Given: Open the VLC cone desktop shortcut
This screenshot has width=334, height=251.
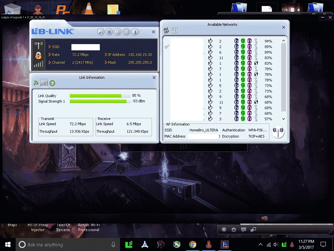Looking at the screenshot, I should (x=89, y=8).
